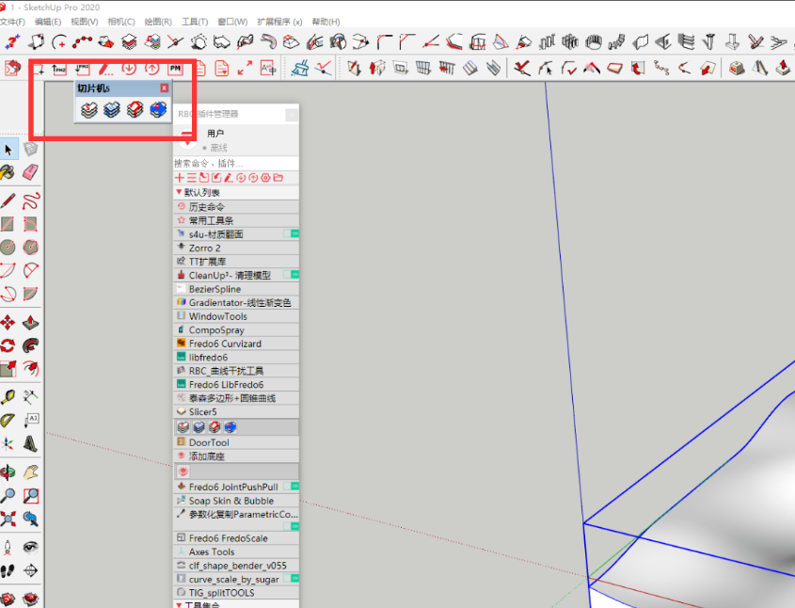Select the Zoom magnifier tool

coord(8,496)
